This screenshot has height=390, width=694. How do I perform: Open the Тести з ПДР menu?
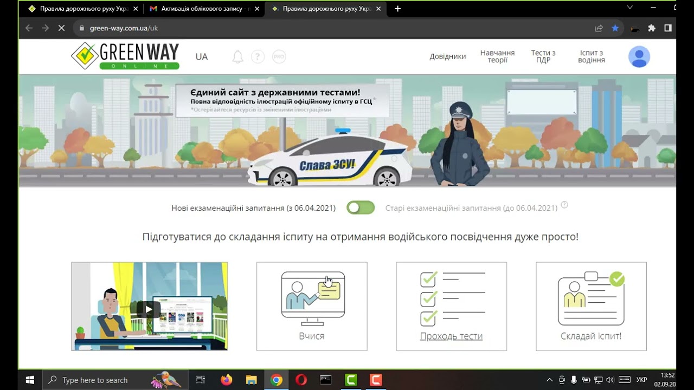[543, 56]
